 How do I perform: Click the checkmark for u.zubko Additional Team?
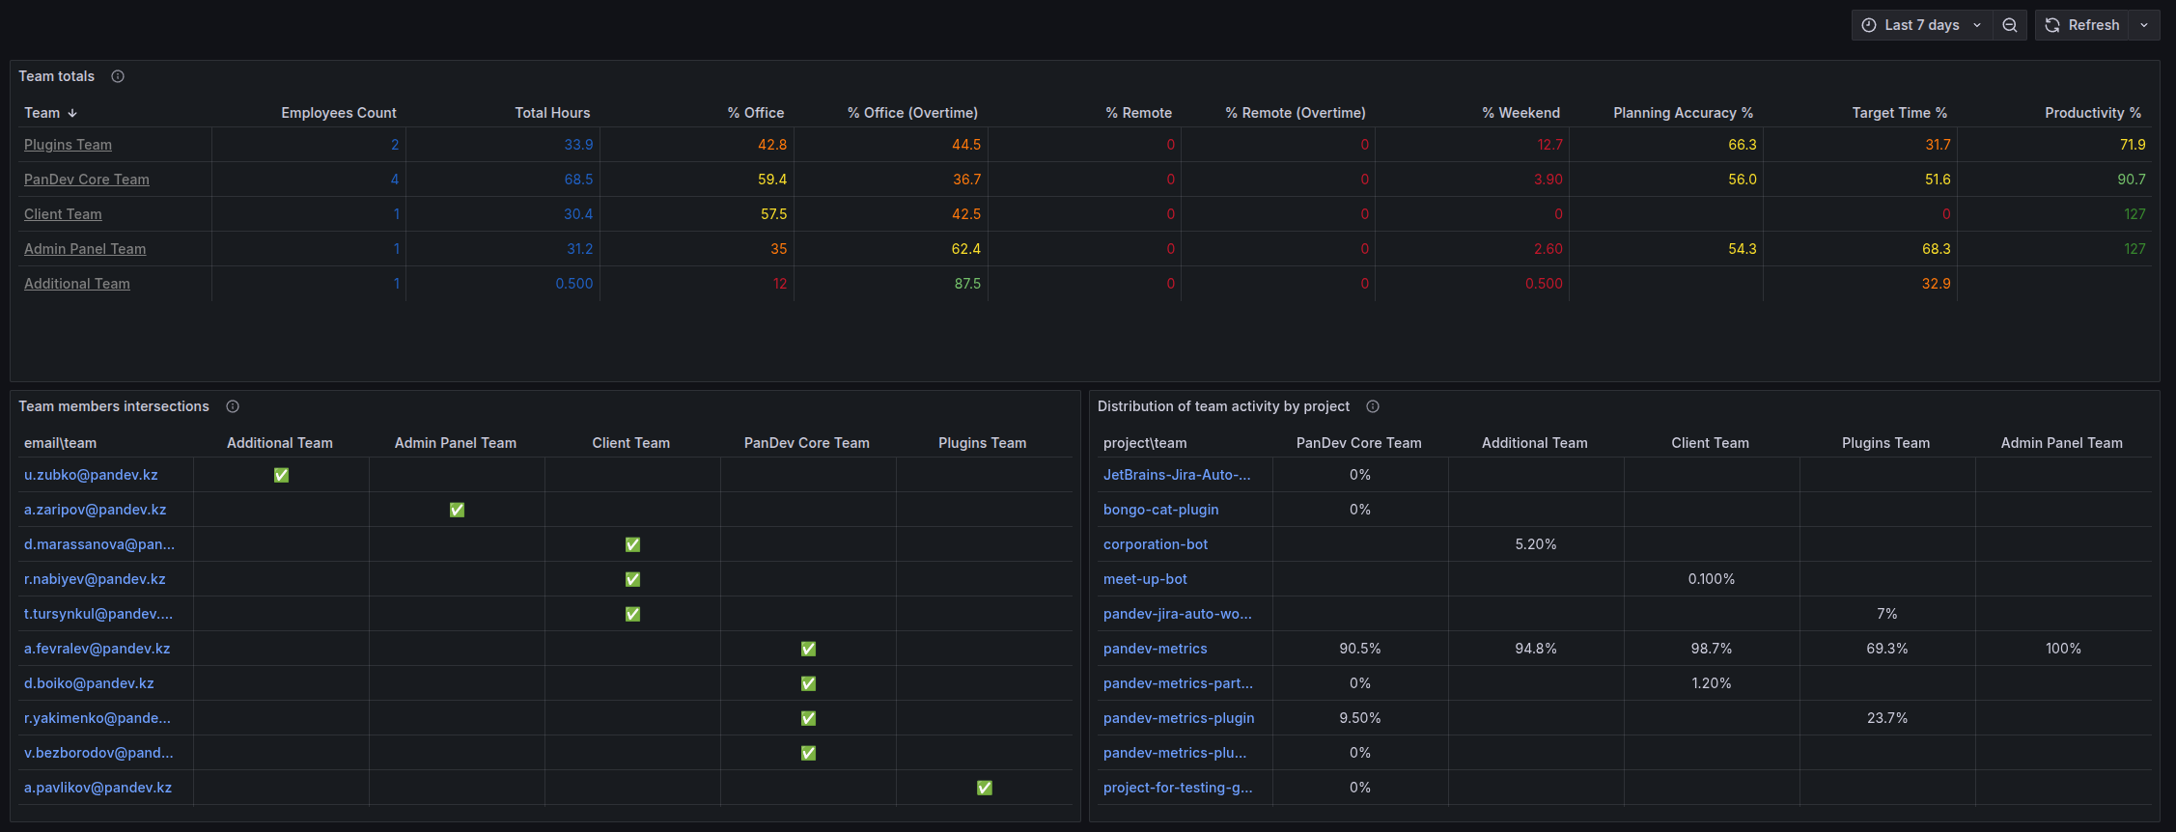coord(281,475)
